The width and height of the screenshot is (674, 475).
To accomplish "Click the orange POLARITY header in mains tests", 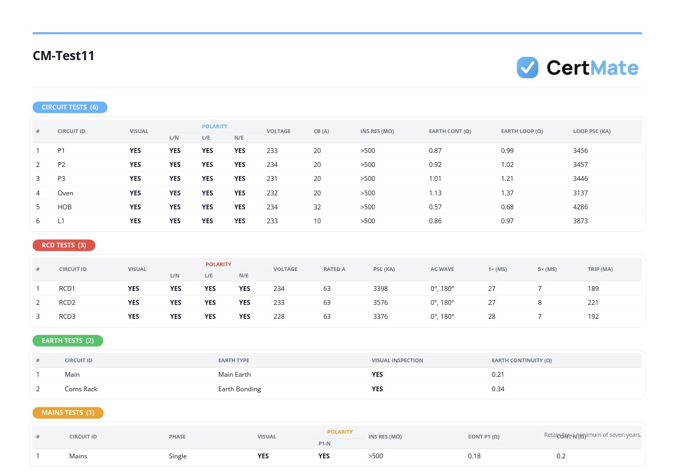I will (x=340, y=432).
